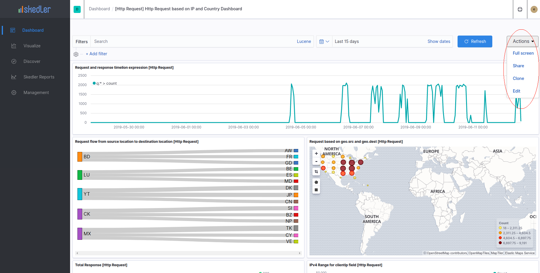Focus the Search query field

point(193,41)
